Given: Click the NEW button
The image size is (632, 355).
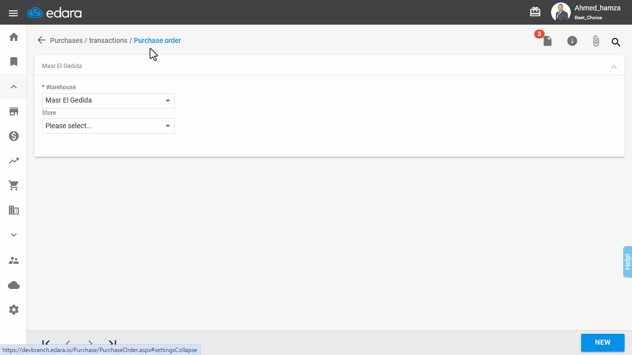Looking at the screenshot, I should pos(603,343).
